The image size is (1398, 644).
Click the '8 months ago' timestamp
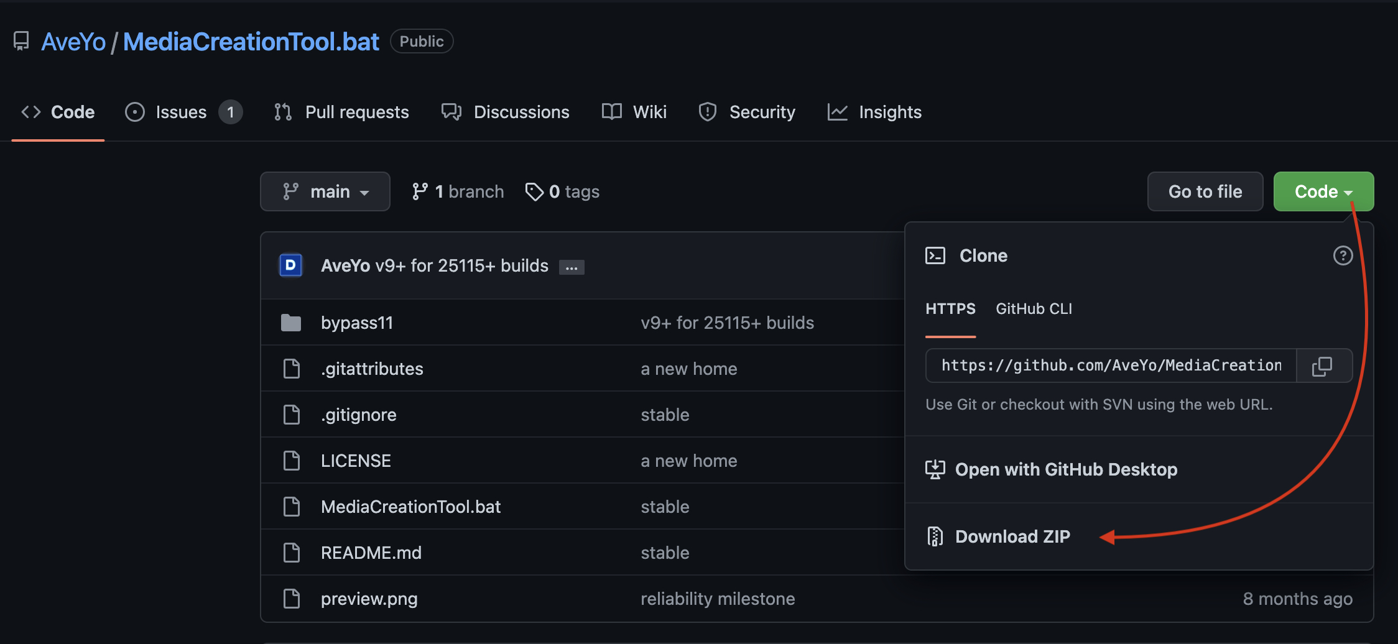[x=1298, y=599]
